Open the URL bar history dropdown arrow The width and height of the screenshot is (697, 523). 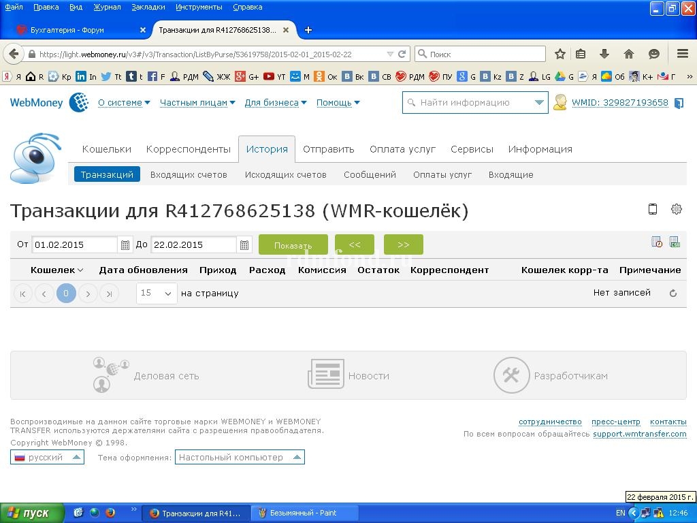tap(390, 54)
